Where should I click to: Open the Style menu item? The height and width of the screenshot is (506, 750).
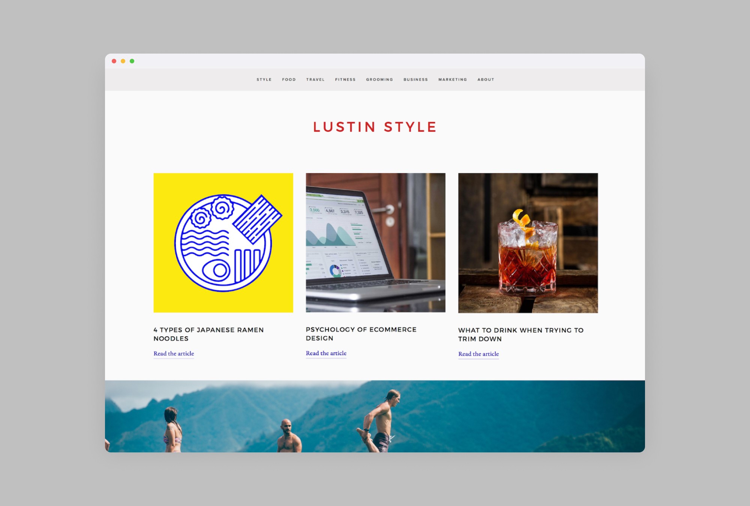(264, 79)
